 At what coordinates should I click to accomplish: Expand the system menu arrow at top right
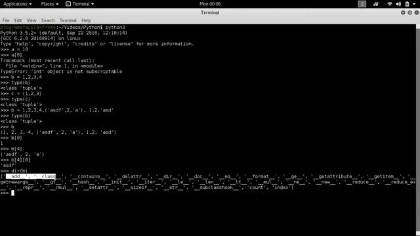point(414,5)
